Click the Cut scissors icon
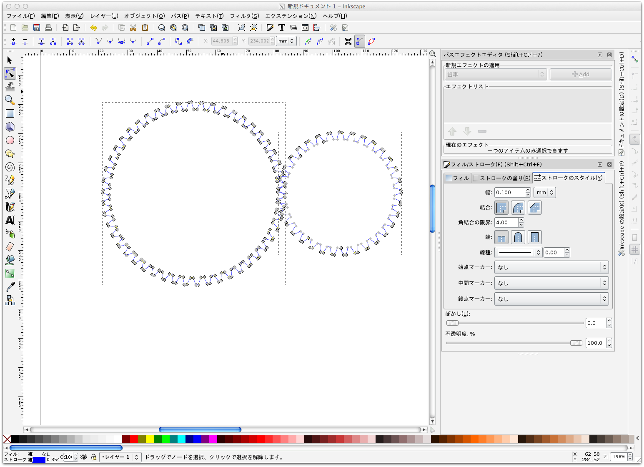Viewport: 644px width, 467px height. pyautogui.click(x=133, y=28)
